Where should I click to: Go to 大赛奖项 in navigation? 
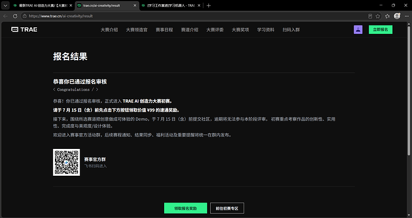point(240,30)
